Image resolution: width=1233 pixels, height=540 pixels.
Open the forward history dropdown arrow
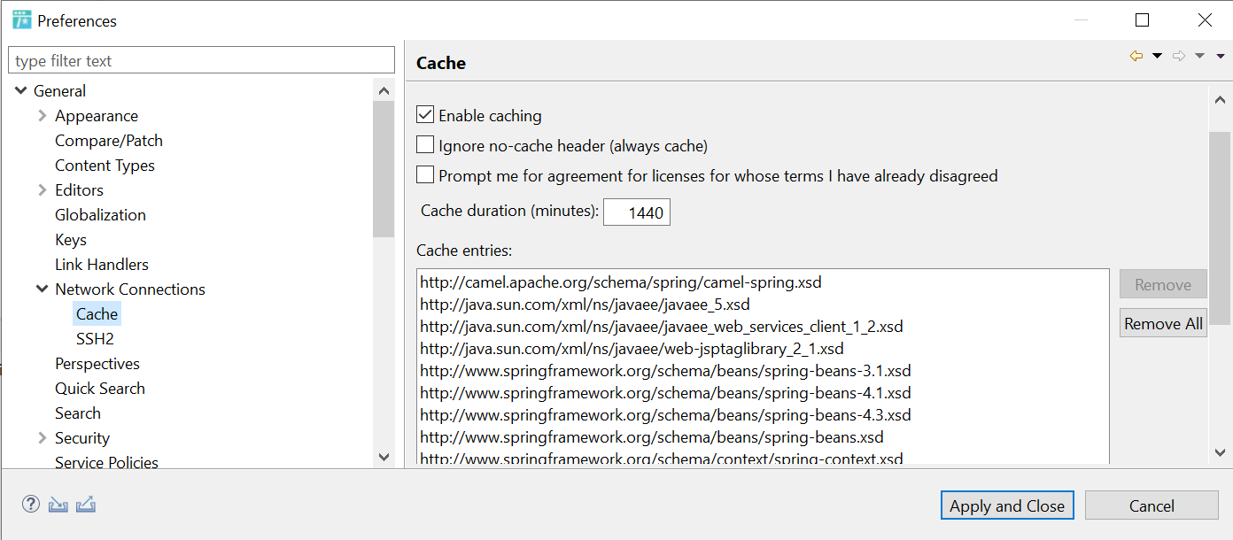[1199, 56]
